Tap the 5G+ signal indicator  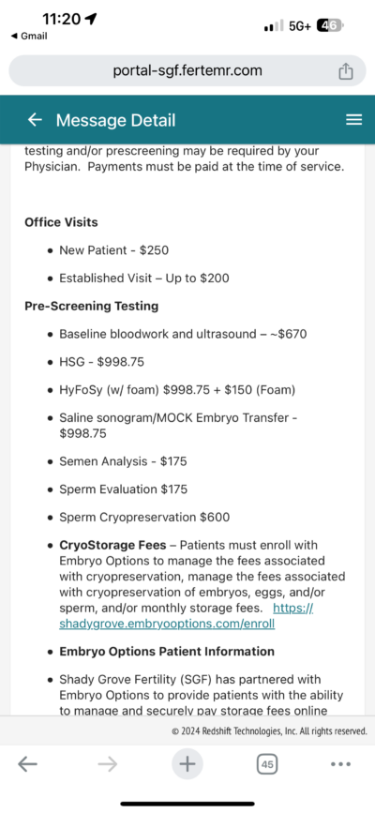point(300,26)
